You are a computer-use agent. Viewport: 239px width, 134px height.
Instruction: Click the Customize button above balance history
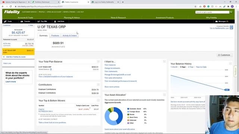tap(225, 55)
